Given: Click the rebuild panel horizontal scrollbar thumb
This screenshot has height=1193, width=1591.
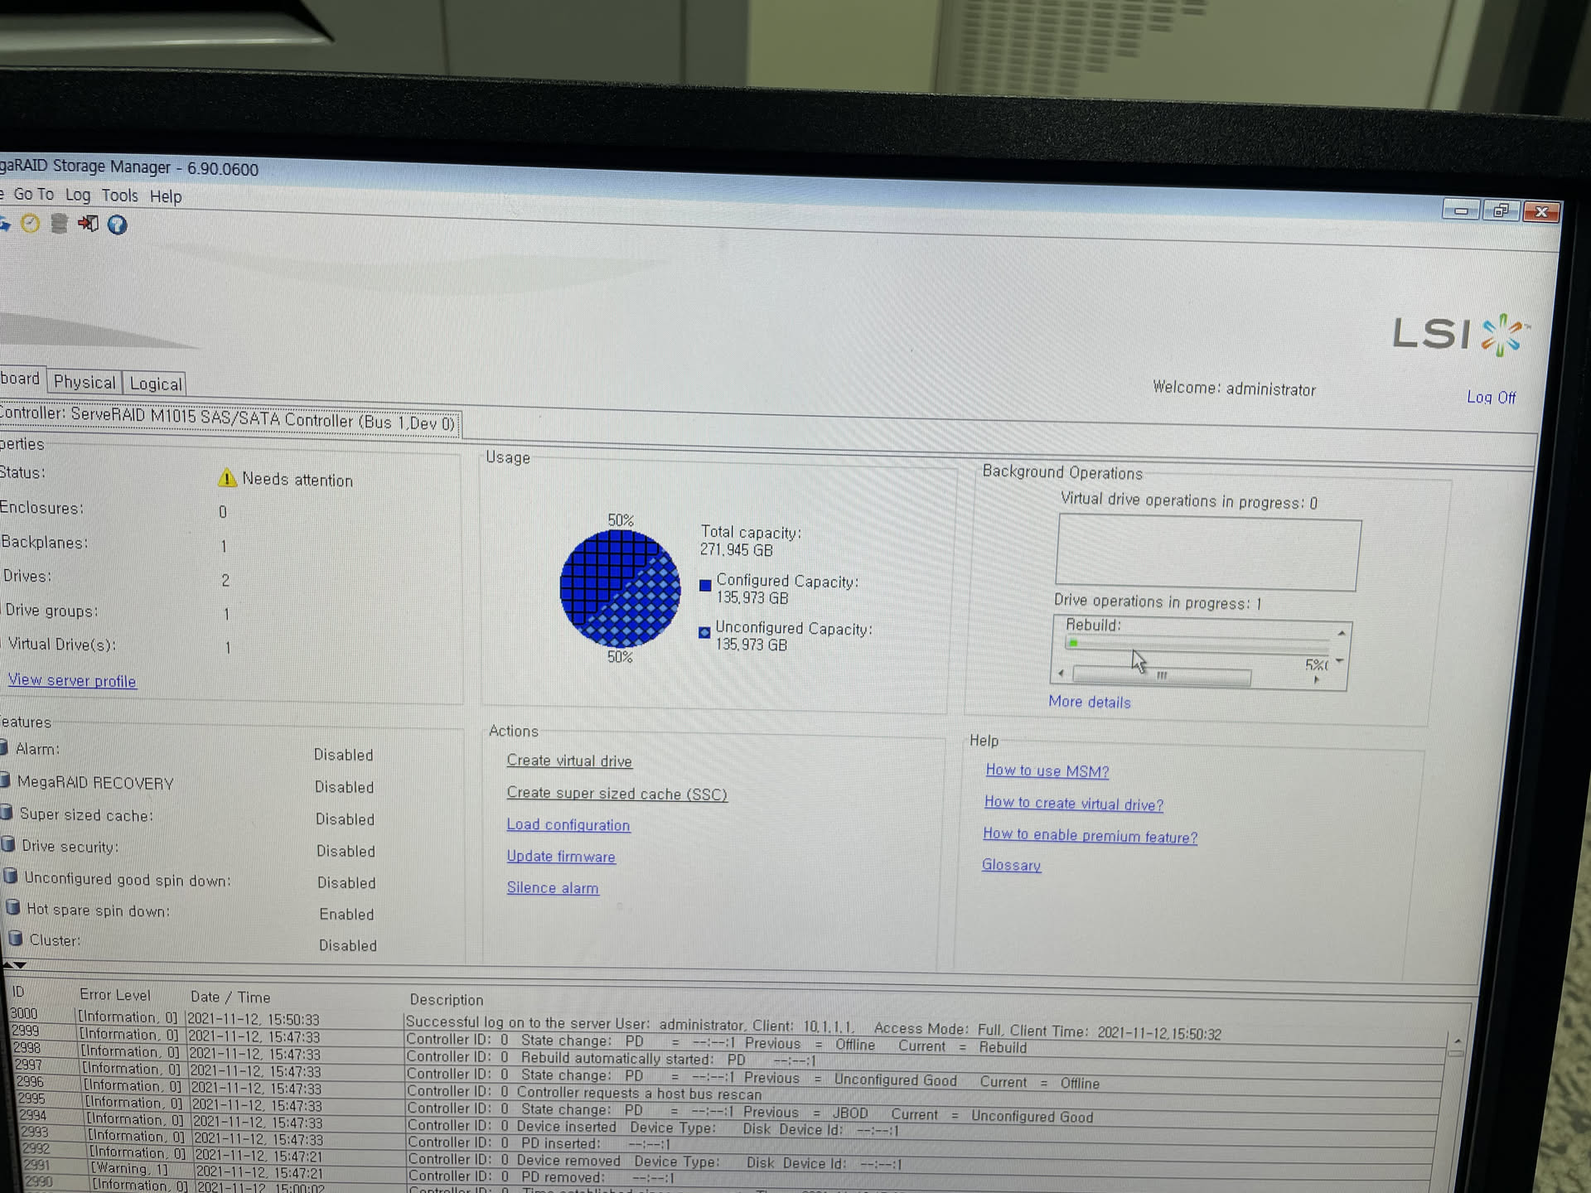Looking at the screenshot, I should coord(1161,676).
